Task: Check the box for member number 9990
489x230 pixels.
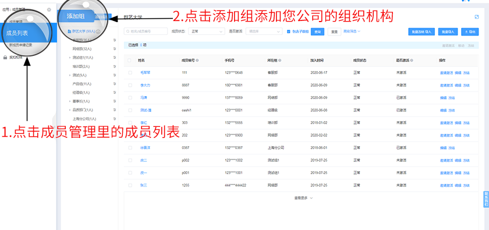Action: coord(130,98)
